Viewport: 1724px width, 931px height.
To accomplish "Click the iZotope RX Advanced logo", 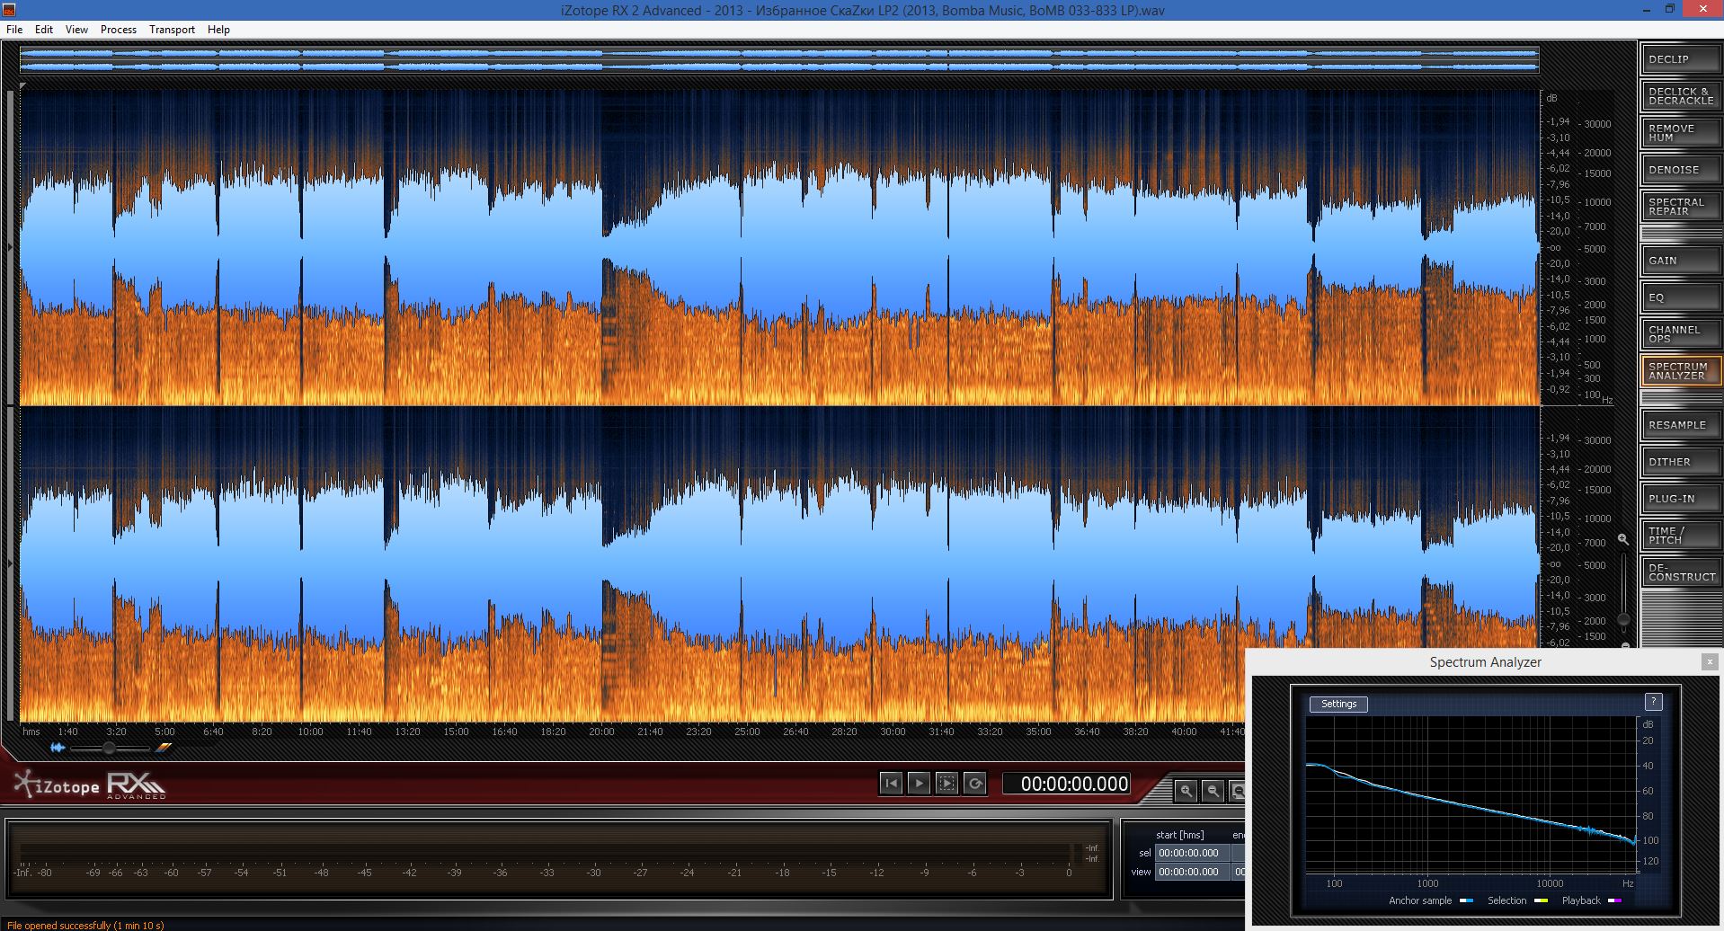I will pyautogui.click(x=90, y=785).
